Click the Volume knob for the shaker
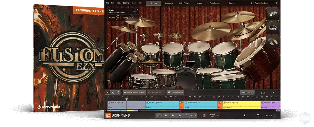 (x=118, y=18)
